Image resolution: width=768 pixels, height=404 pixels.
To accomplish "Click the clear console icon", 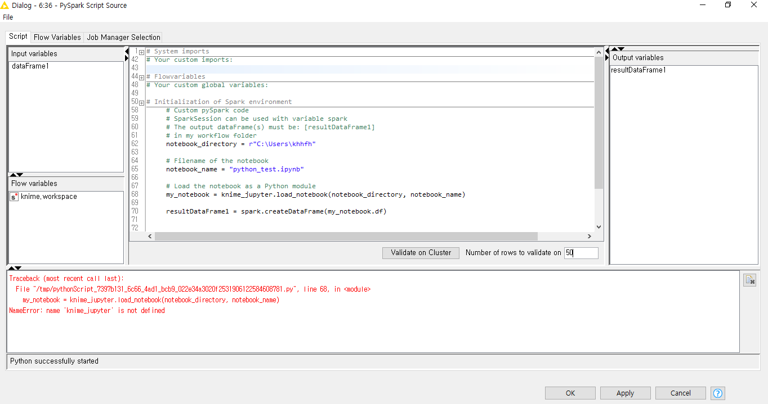I will click(749, 280).
